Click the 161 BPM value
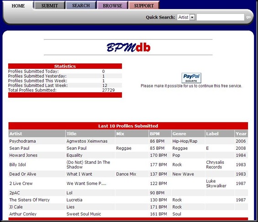The image size is (258, 222). point(158,214)
